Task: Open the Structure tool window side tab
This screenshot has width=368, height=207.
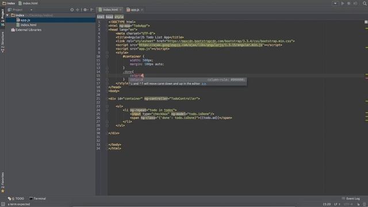Action: click(2, 42)
